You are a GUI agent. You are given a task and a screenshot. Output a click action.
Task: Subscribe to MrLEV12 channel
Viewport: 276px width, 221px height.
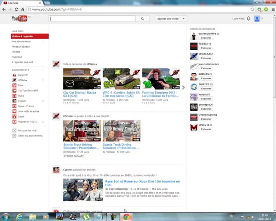pyautogui.click(x=206, y=129)
